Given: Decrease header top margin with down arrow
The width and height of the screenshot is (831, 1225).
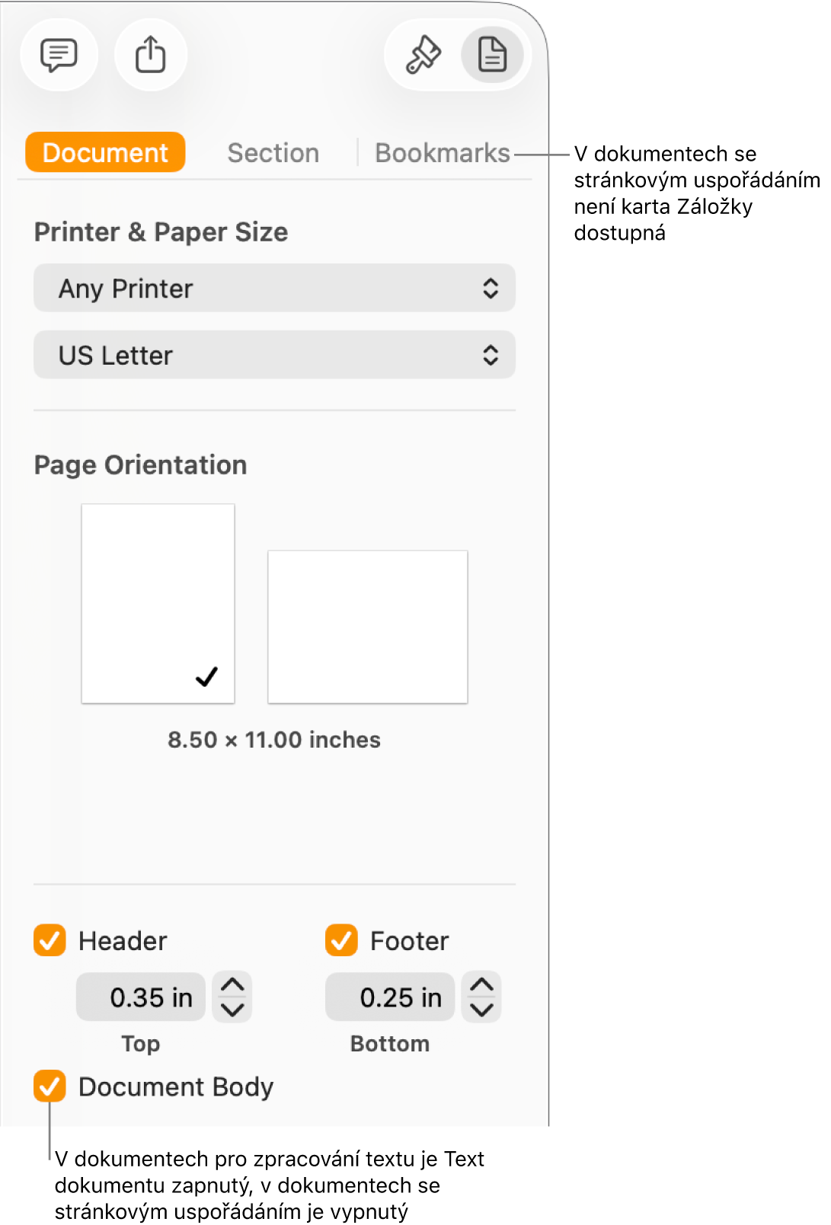Looking at the screenshot, I should [x=232, y=1010].
